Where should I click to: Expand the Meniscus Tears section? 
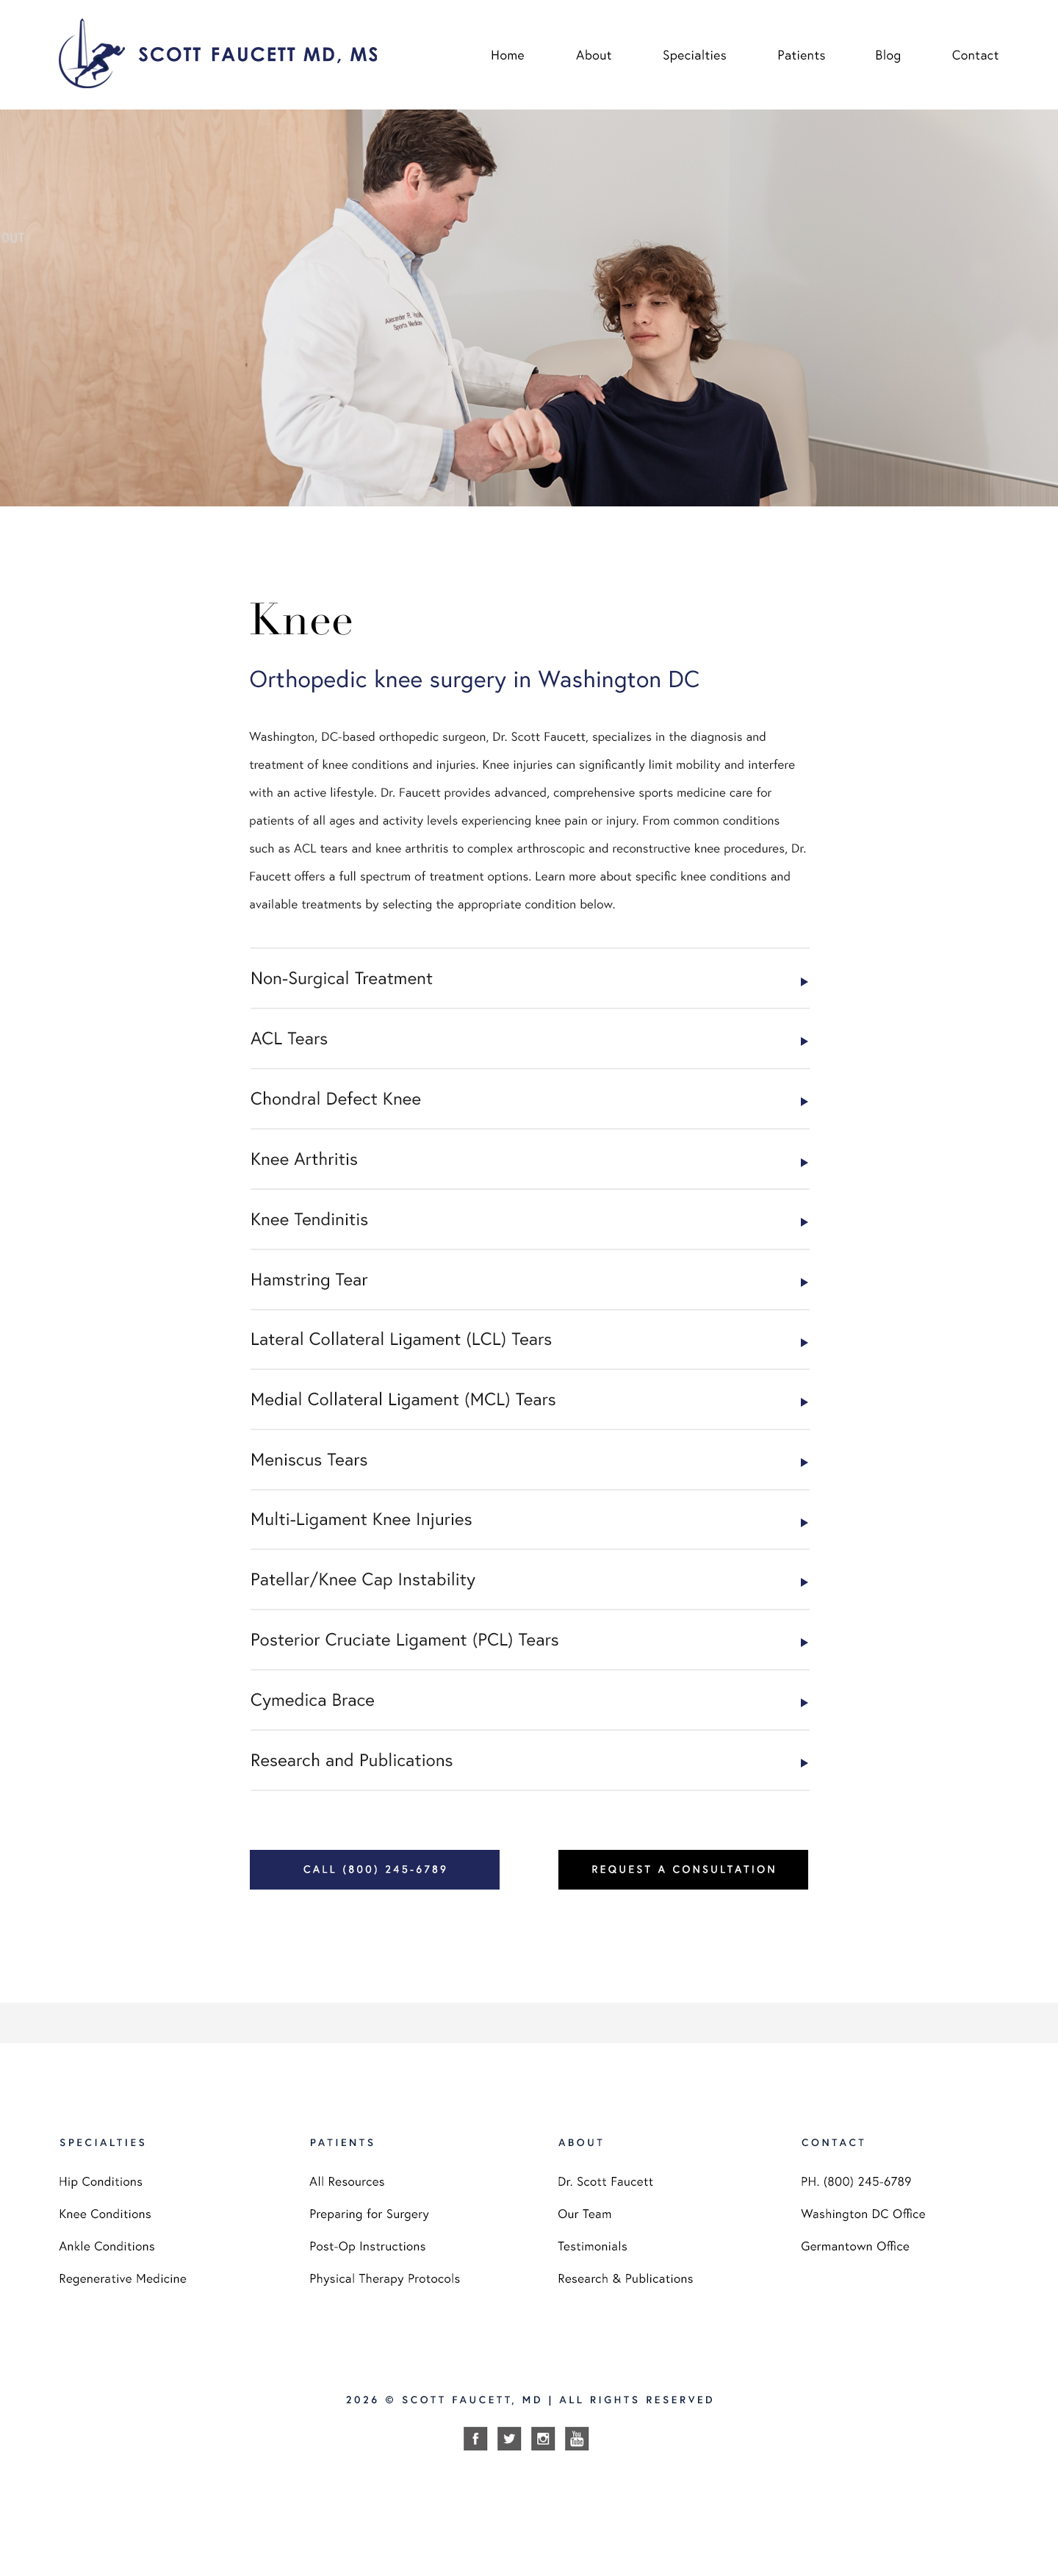coord(529,1460)
